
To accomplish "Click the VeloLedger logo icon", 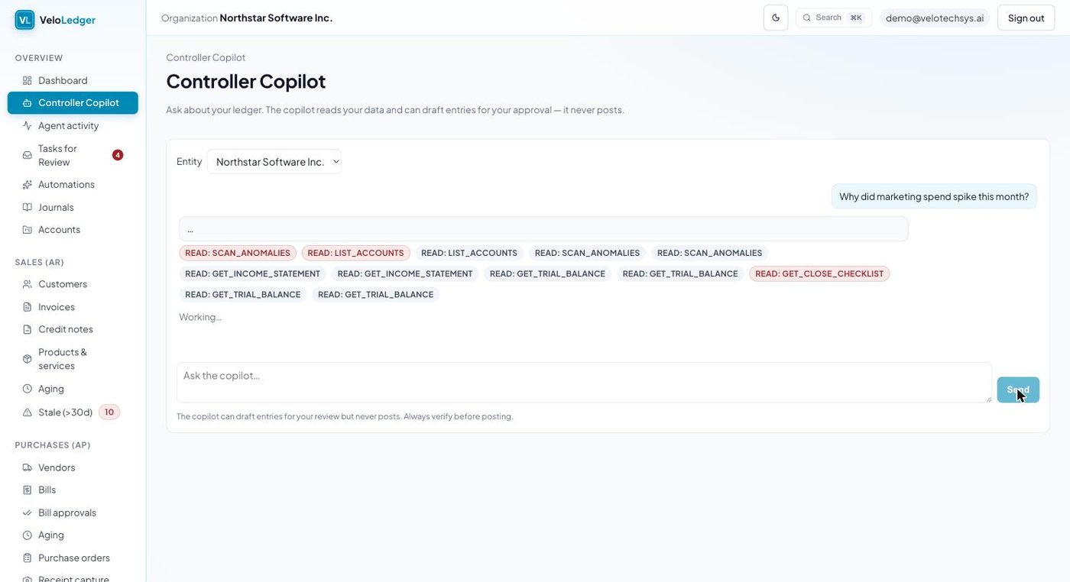I will pyautogui.click(x=24, y=20).
